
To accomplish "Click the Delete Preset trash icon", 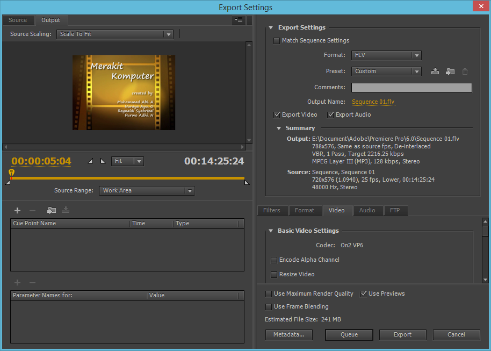I will (x=465, y=71).
